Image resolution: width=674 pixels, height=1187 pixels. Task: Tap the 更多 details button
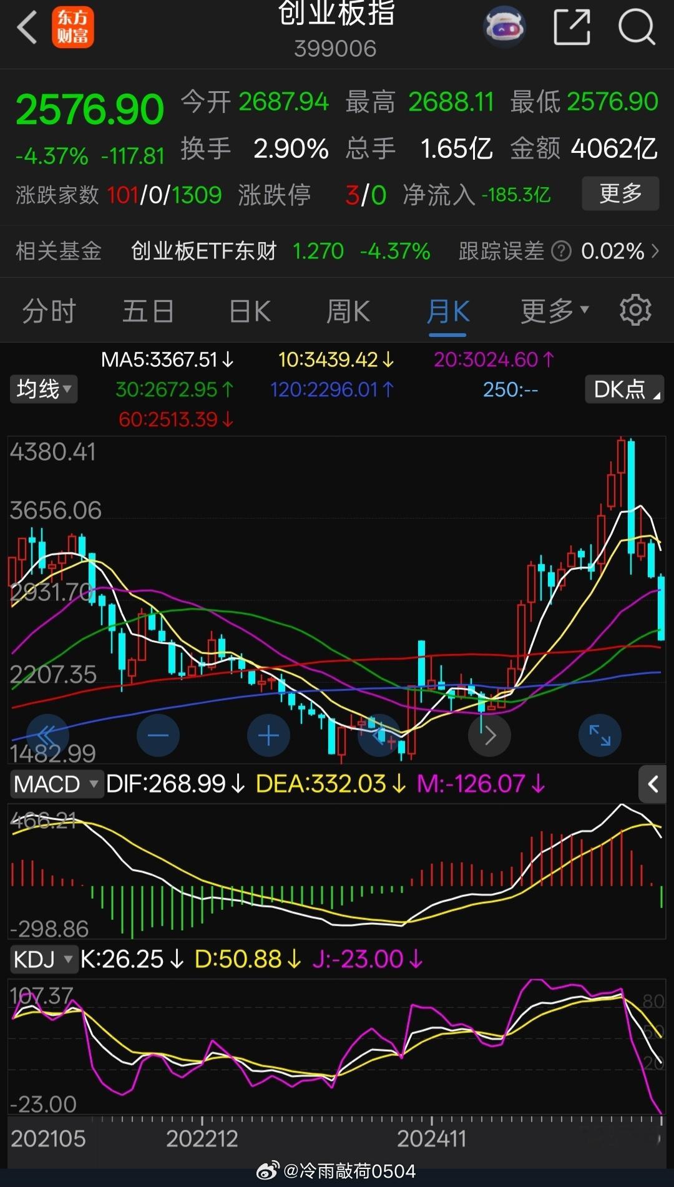pyautogui.click(x=620, y=193)
